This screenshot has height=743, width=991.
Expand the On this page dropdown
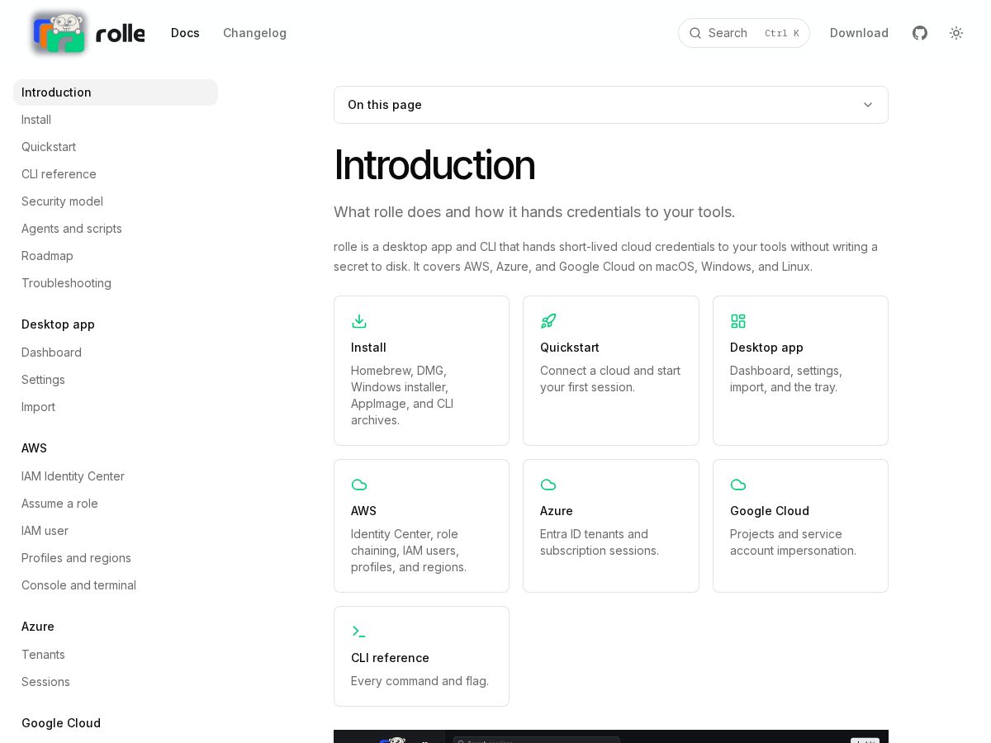point(611,105)
